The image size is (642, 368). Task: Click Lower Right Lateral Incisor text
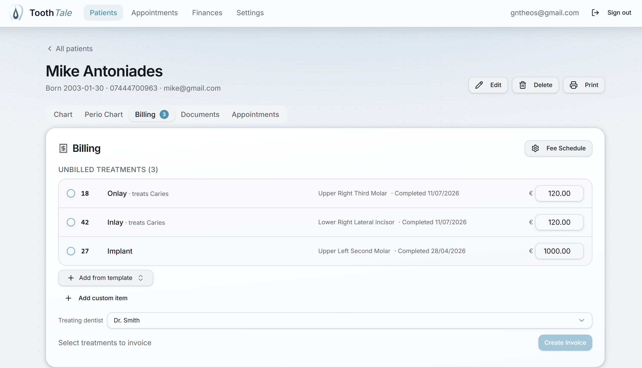click(356, 222)
